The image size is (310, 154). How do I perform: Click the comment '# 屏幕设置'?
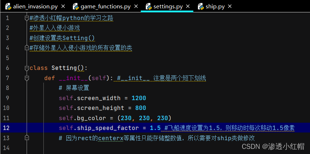[x=74, y=88]
